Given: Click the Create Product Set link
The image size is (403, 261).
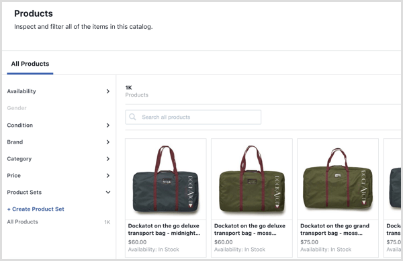Looking at the screenshot, I should [36, 209].
